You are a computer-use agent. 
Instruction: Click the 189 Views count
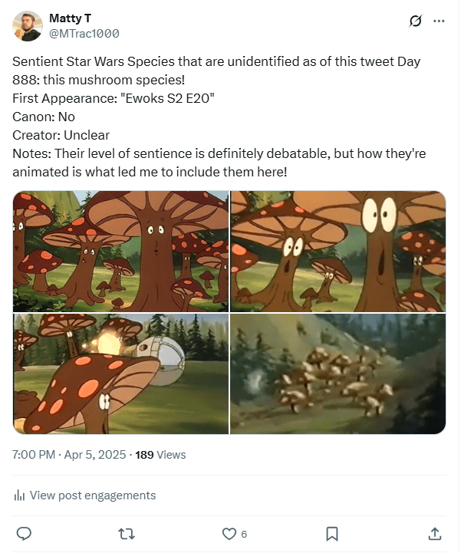click(x=160, y=455)
